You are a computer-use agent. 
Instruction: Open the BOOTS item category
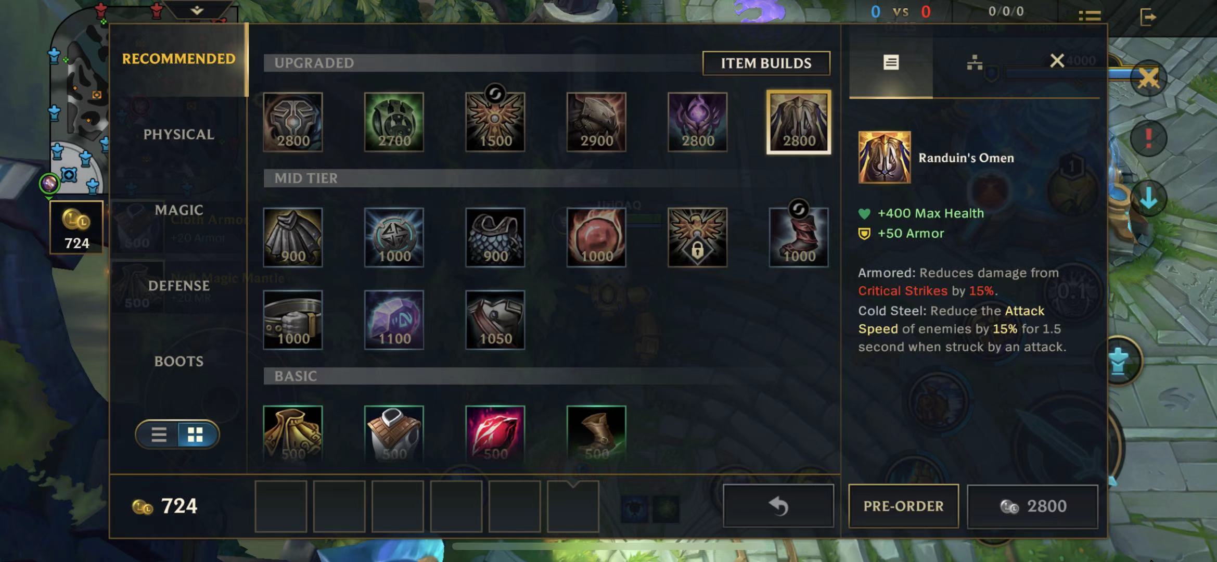178,361
